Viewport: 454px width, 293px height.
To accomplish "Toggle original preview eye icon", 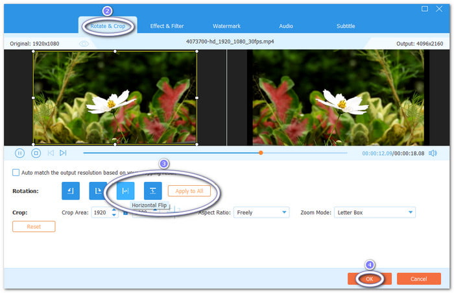I will (84, 44).
